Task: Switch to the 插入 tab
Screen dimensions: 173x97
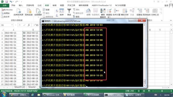Action: (x=21, y=5)
